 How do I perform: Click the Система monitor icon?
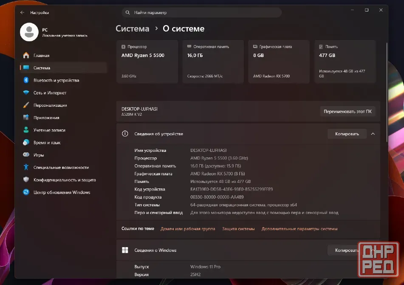(x=26, y=68)
